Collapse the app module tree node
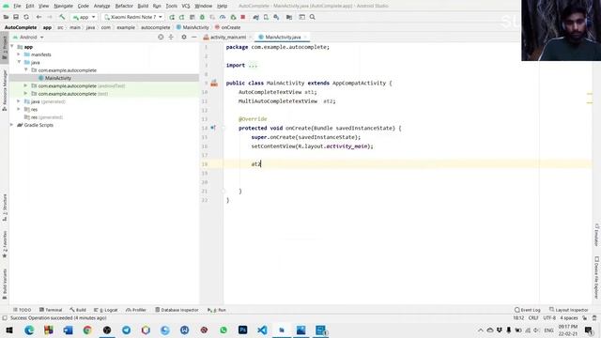The height and width of the screenshot is (338, 601). [x=12, y=47]
